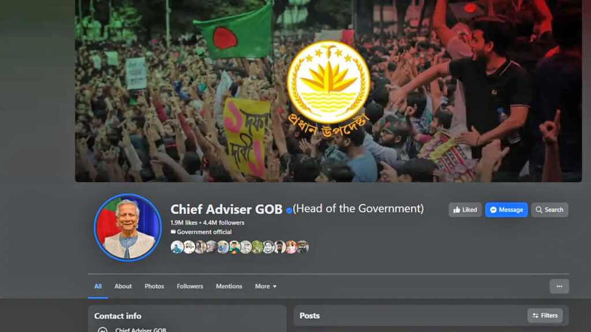Open the Chief Adviser profile picture
The image size is (591, 332).
coord(128,227)
